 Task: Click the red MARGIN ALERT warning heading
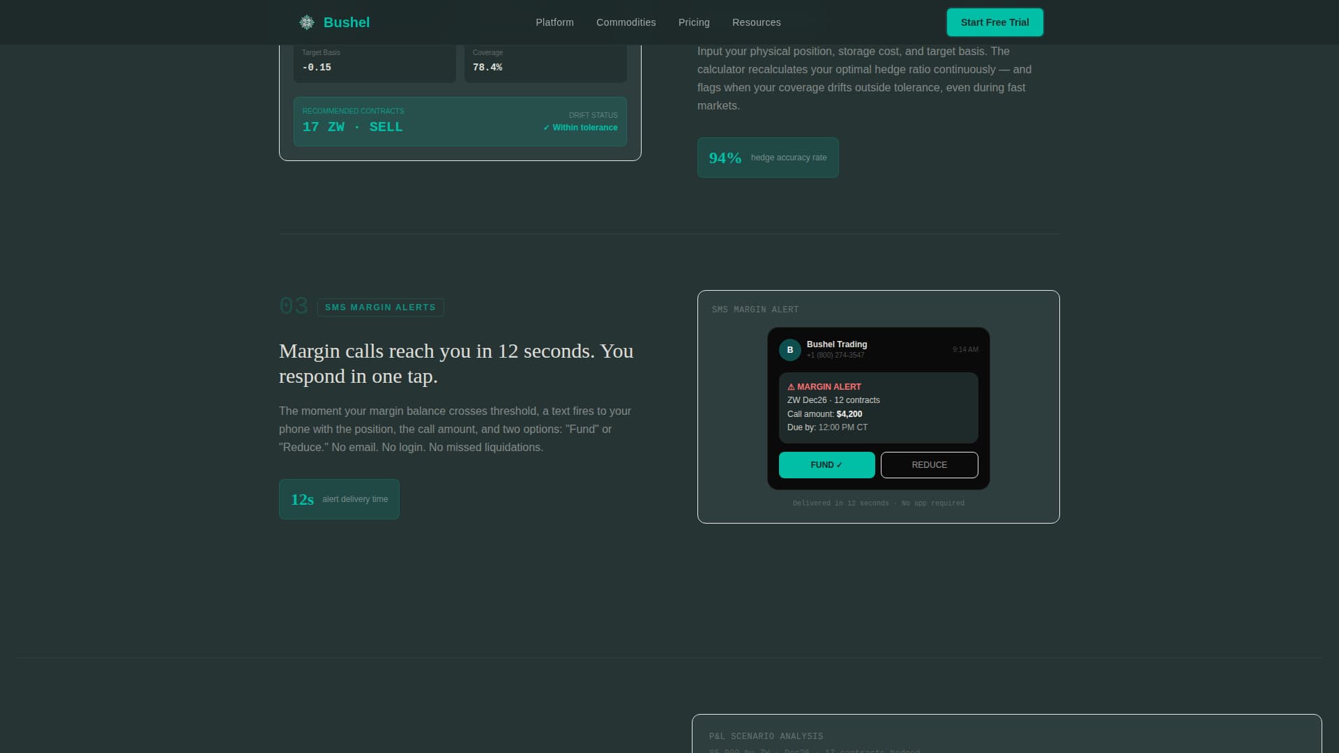tap(824, 387)
